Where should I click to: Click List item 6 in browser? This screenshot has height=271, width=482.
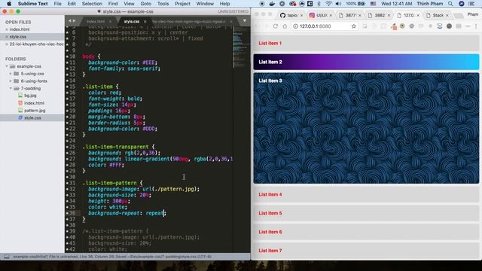pos(366,232)
